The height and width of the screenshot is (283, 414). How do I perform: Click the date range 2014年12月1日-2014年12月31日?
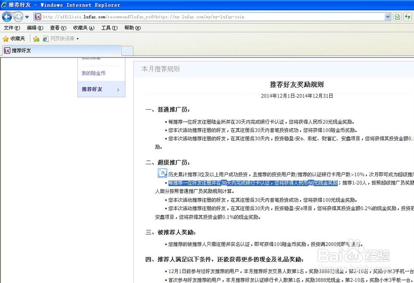pyautogui.click(x=297, y=96)
